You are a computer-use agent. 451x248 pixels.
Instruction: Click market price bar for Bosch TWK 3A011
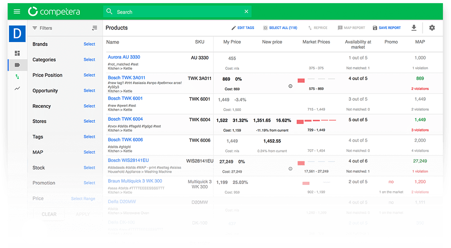pyautogui.click(x=301, y=81)
